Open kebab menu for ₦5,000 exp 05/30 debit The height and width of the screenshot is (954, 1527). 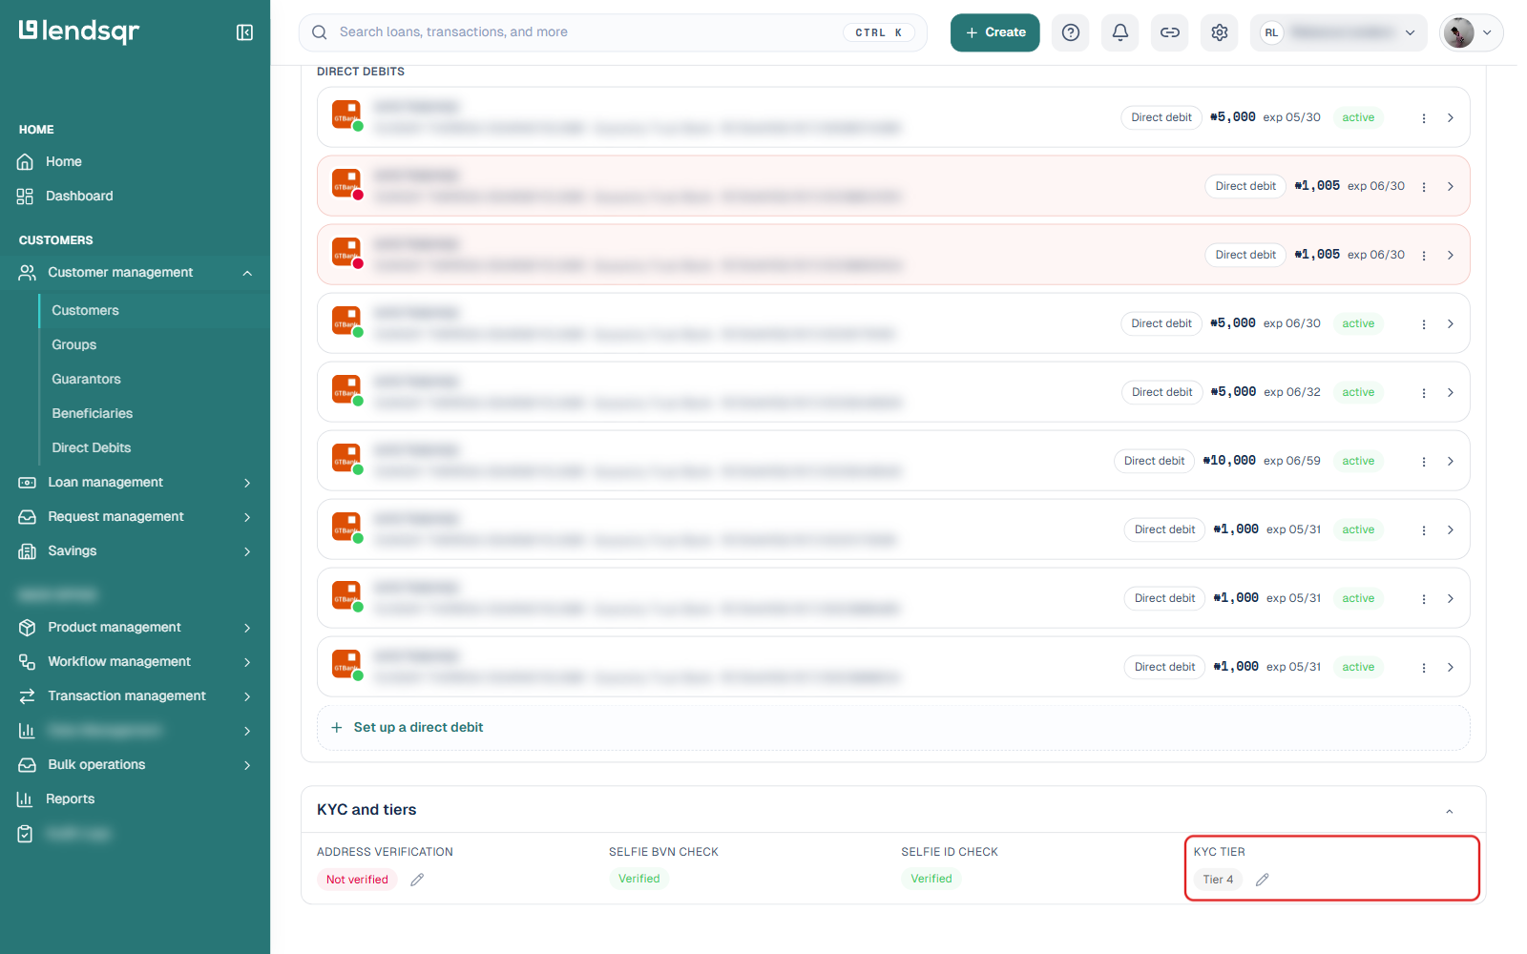click(1424, 118)
